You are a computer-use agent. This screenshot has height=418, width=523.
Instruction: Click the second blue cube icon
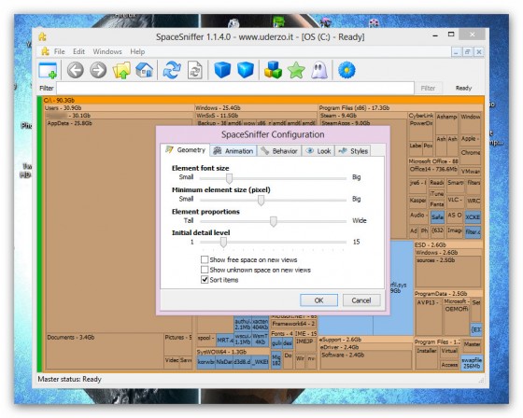point(246,70)
